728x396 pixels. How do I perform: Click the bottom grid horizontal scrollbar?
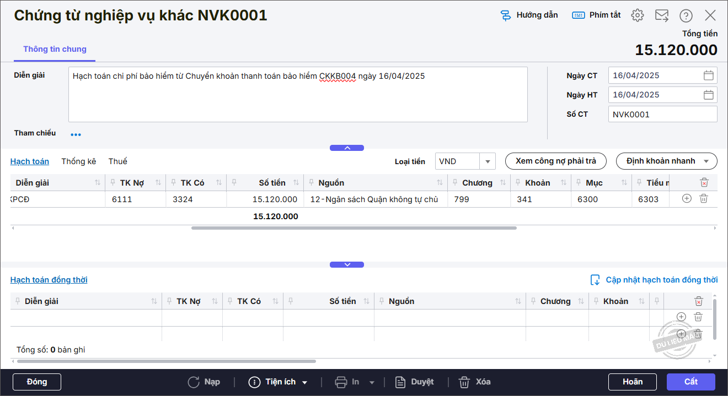[x=166, y=361]
